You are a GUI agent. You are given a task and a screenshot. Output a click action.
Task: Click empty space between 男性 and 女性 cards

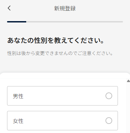pos(62,108)
